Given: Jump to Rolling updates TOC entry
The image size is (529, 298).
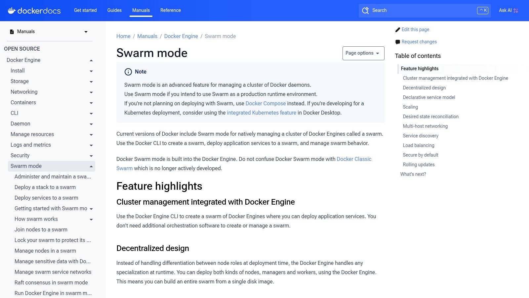Looking at the screenshot, I should pyautogui.click(x=419, y=165).
